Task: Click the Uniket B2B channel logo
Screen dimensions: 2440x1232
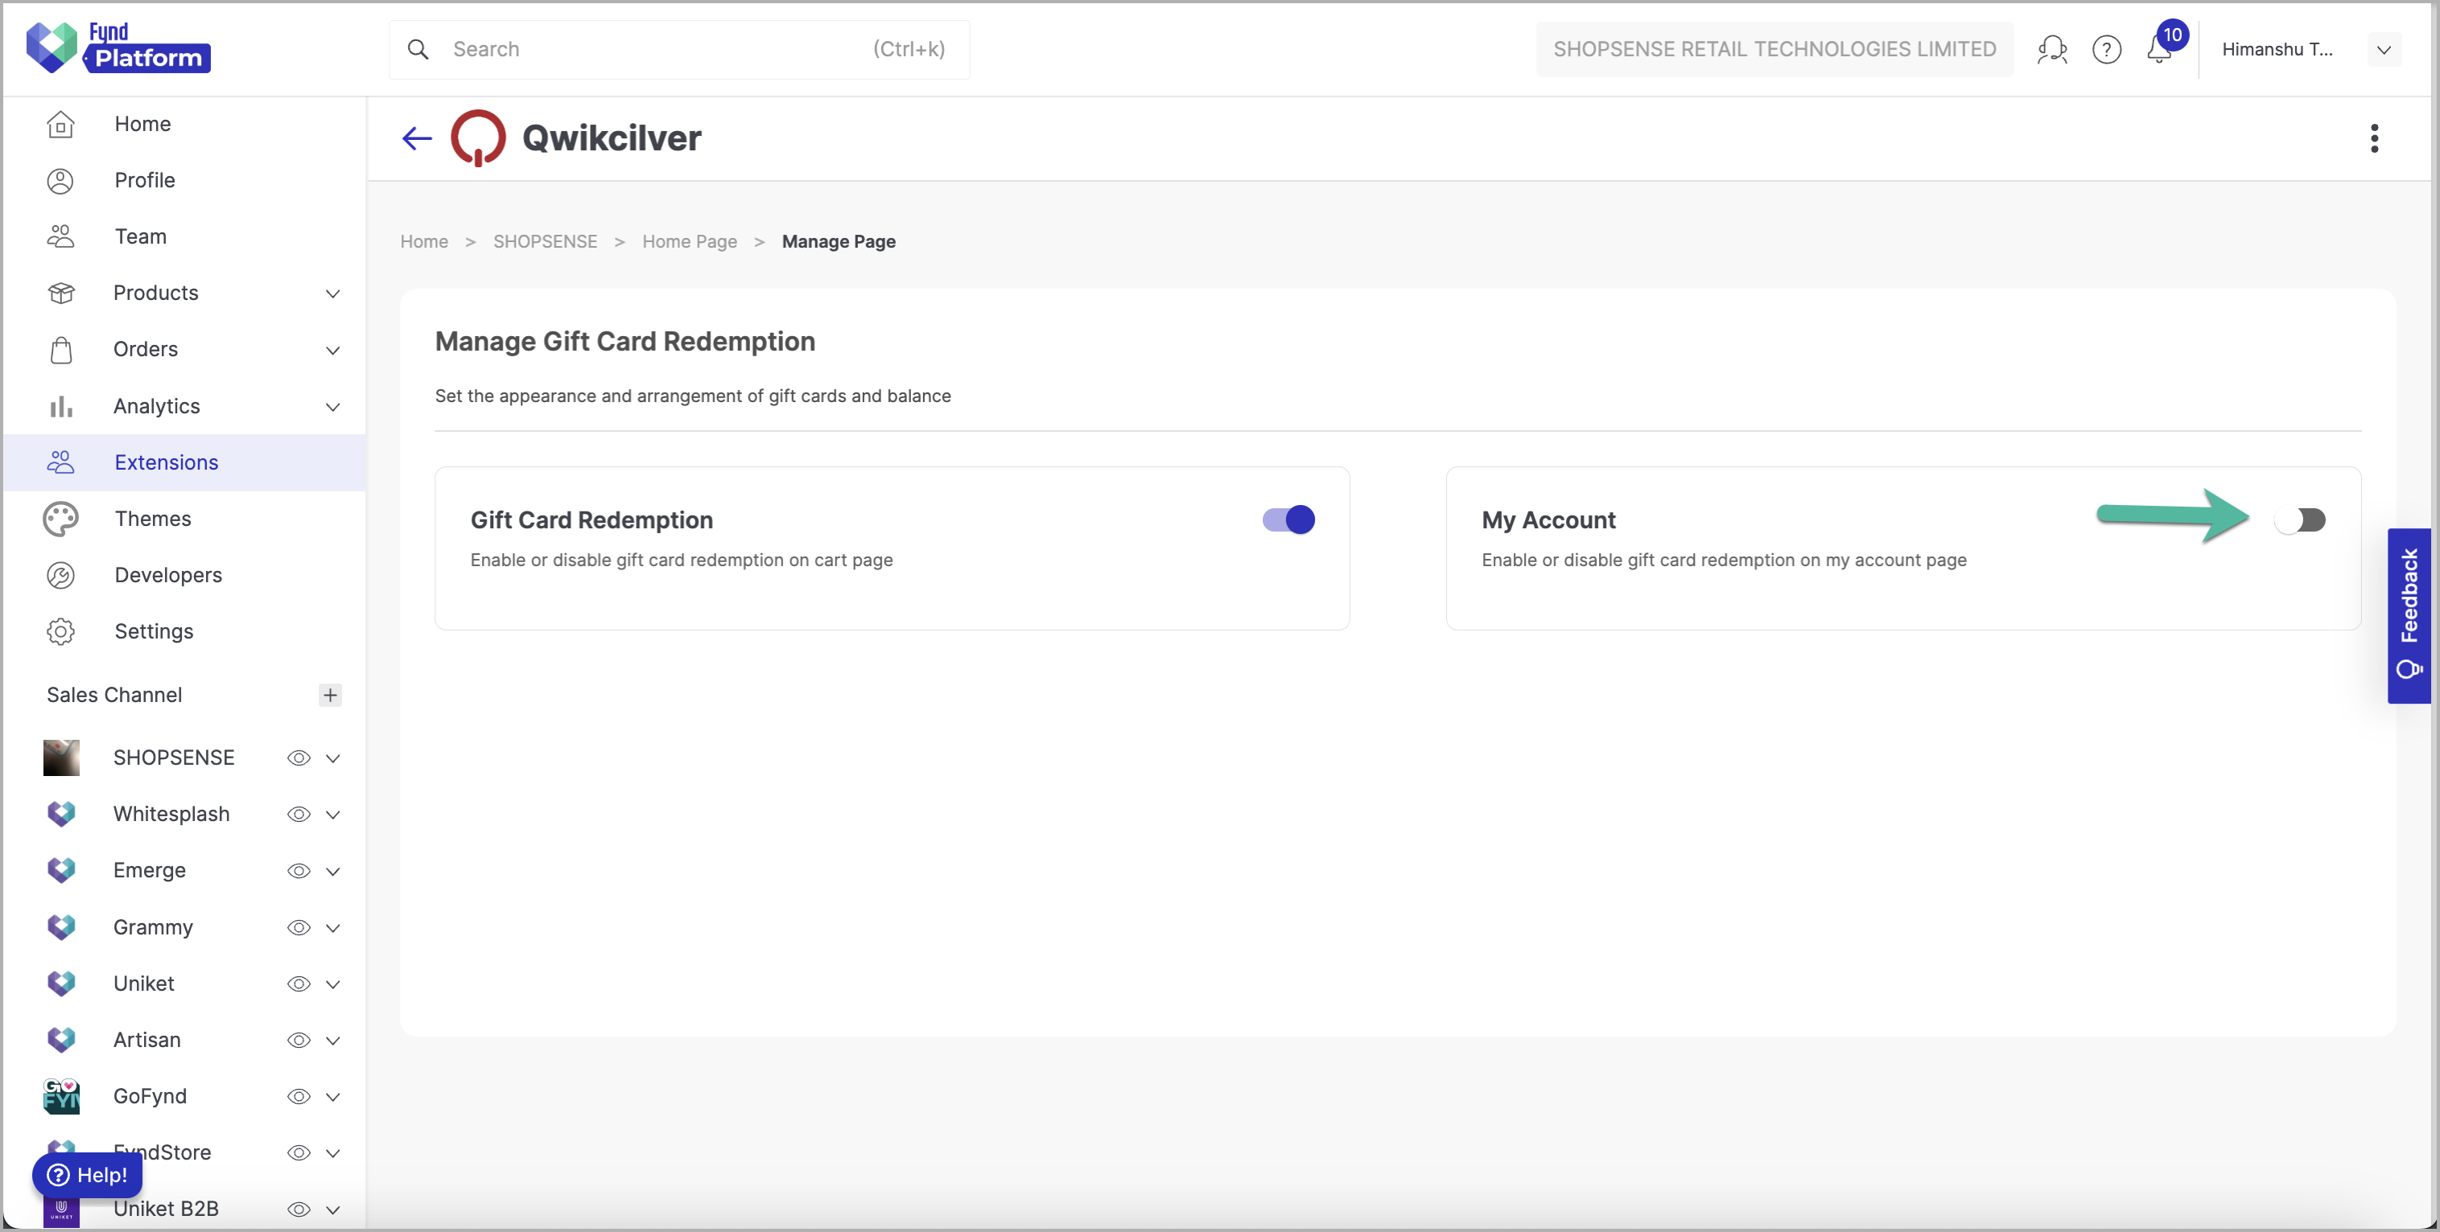Action: click(x=60, y=1209)
